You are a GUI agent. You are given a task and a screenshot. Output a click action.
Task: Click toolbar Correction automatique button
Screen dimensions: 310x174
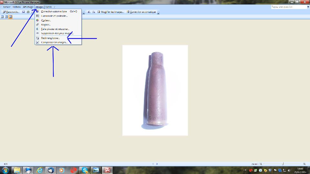point(141,12)
